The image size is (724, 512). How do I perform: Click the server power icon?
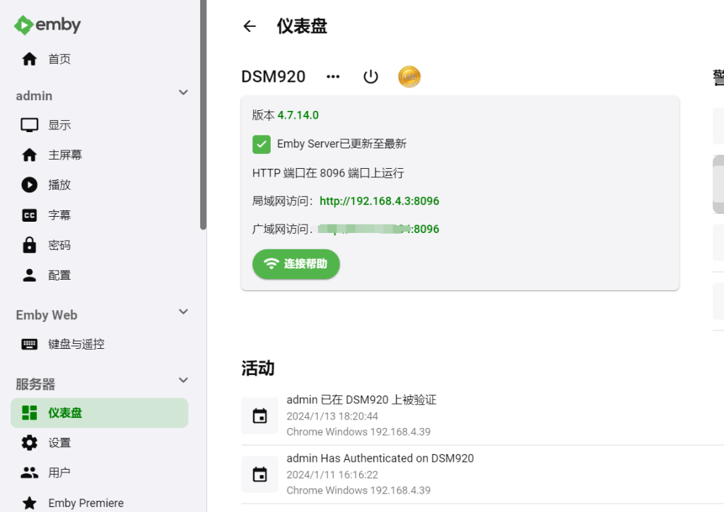(370, 76)
